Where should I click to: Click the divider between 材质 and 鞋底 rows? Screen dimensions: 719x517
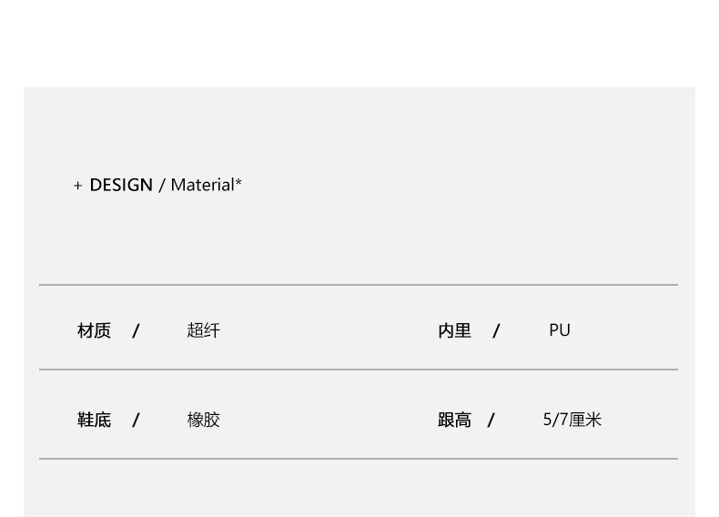point(359,370)
